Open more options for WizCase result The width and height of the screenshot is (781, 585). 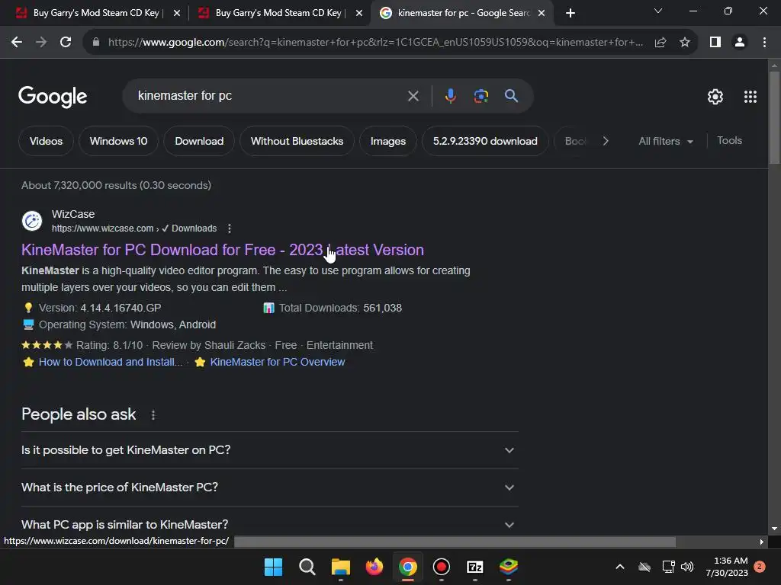tap(229, 229)
